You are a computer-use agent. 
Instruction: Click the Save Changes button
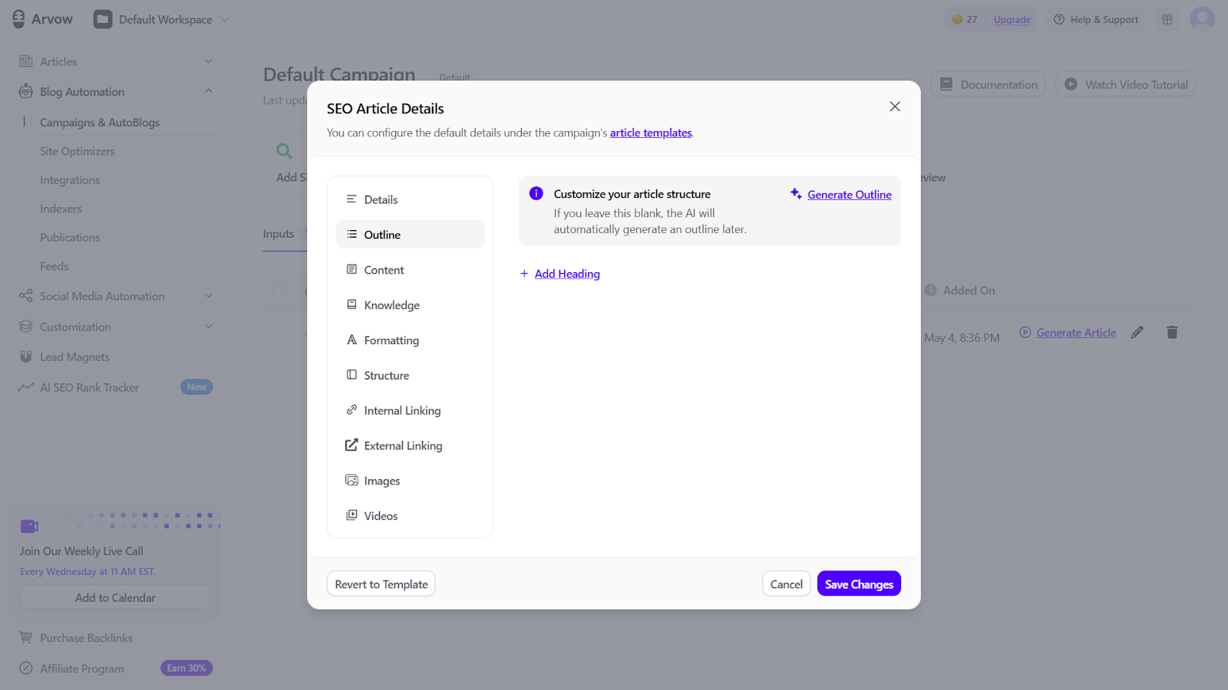pos(859,583)
